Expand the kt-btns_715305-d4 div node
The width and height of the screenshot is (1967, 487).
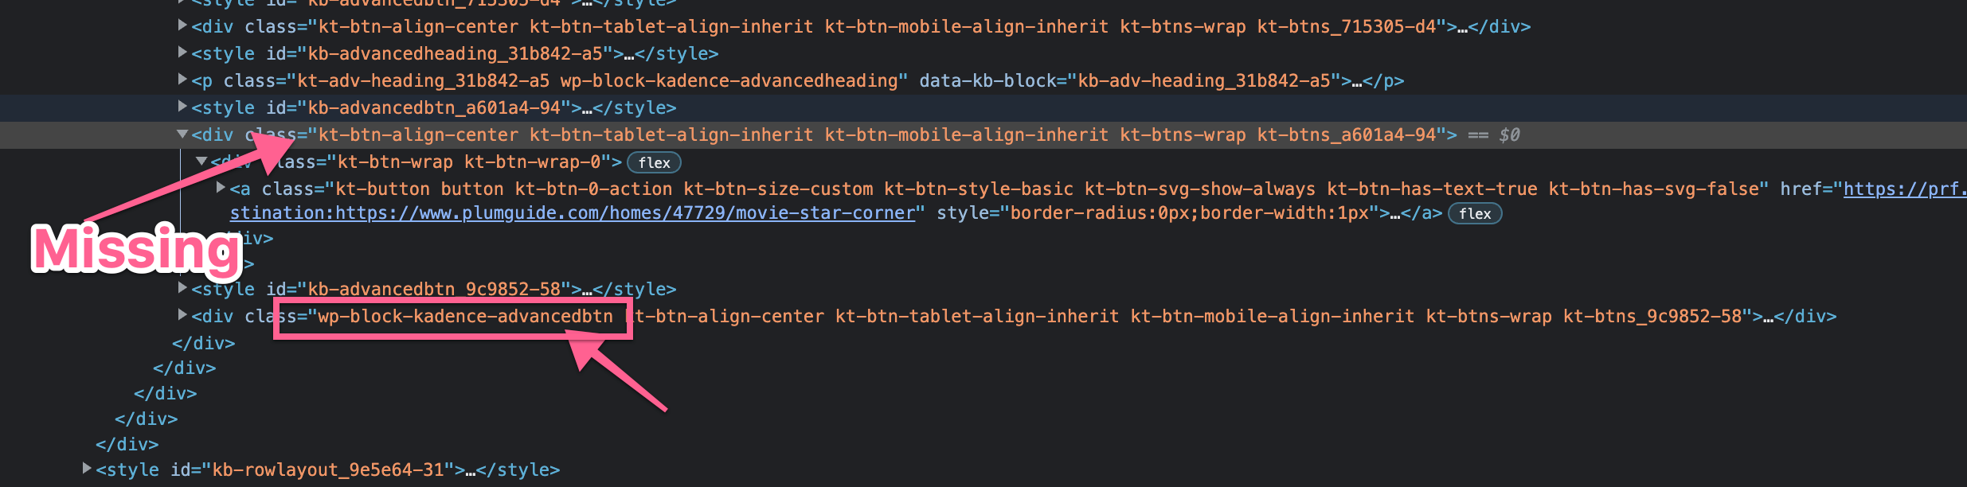point(182,26)
